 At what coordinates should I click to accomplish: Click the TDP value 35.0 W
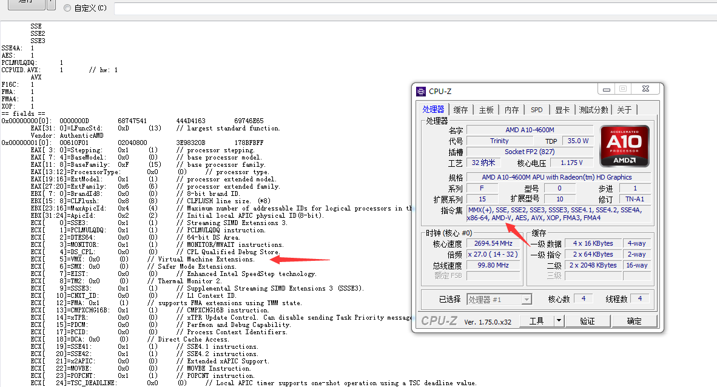(578, 141)
